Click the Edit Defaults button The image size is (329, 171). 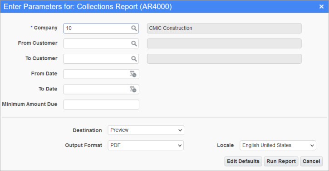243,161
